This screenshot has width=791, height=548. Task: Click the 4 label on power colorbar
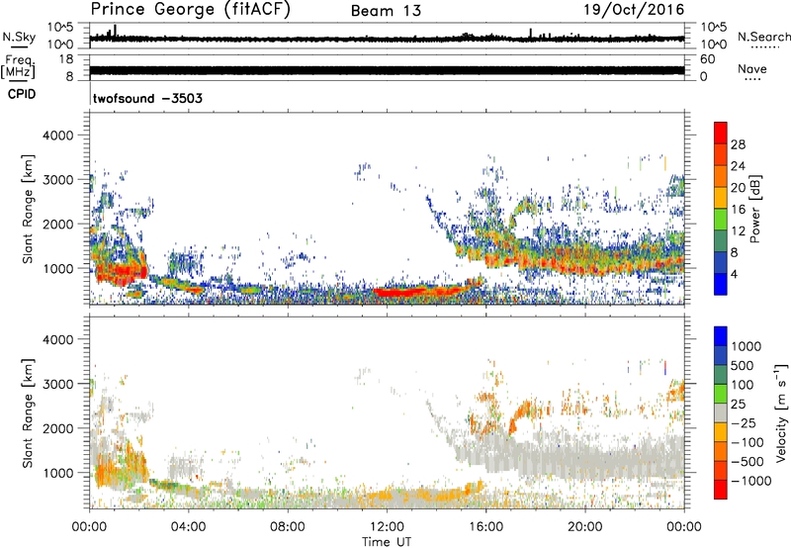(734, 274)
